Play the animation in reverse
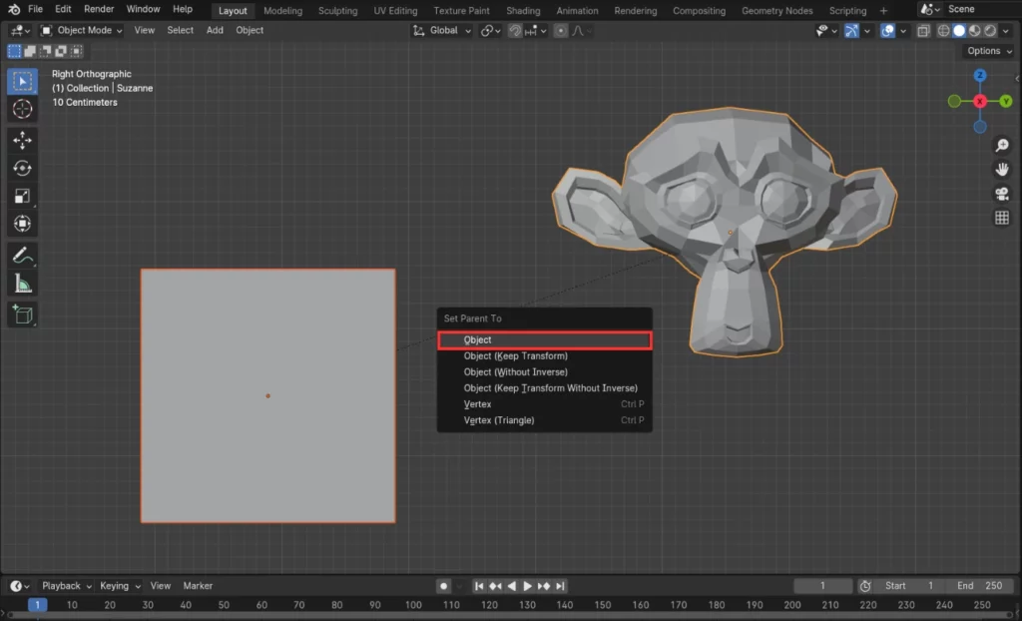Image resolution: width=1022 pixels, height=621 pixels. click(x=512, y=586)
